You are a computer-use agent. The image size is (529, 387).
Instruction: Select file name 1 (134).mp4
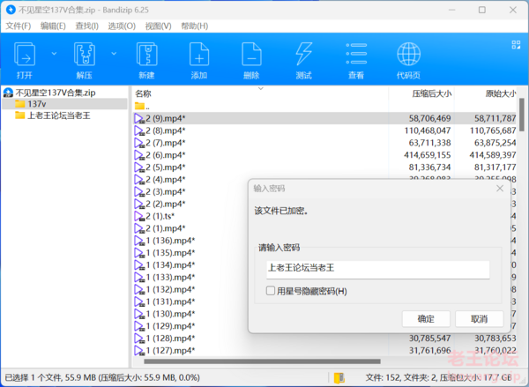coord(170,264)
